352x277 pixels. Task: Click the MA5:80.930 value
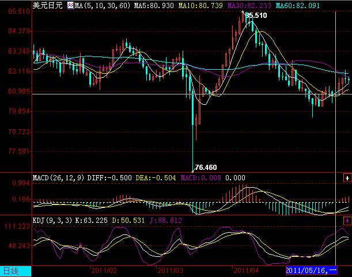[x=154, y=5]
